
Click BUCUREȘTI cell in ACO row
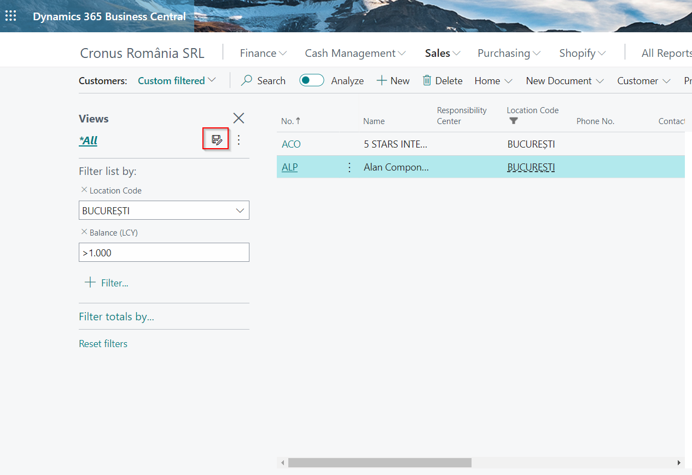tap(531, 144)
